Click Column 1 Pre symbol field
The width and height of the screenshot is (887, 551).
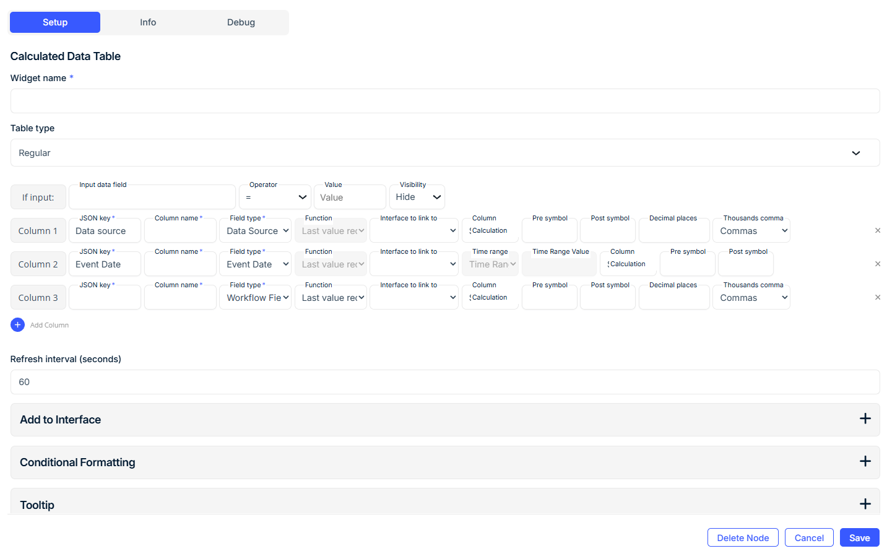550,230
